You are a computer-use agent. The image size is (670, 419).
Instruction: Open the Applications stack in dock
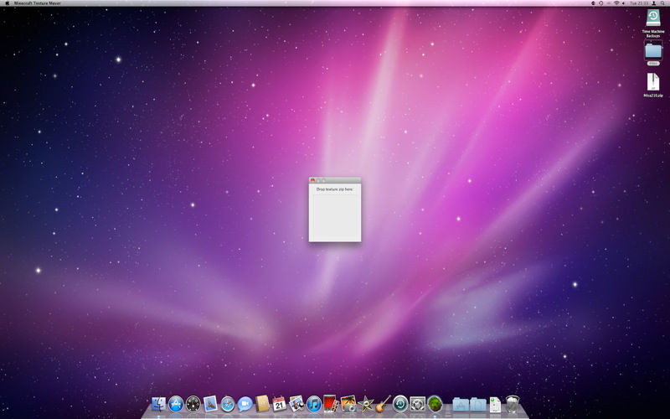coord(461,404)
